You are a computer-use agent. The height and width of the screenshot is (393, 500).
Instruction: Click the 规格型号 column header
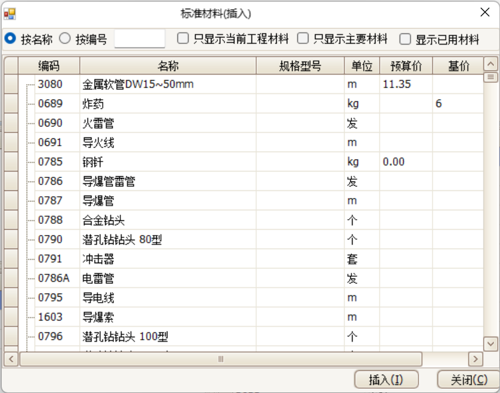300,66
